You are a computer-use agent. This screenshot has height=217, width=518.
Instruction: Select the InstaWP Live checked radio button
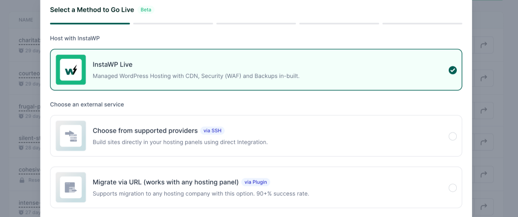[x=453, y=70]
